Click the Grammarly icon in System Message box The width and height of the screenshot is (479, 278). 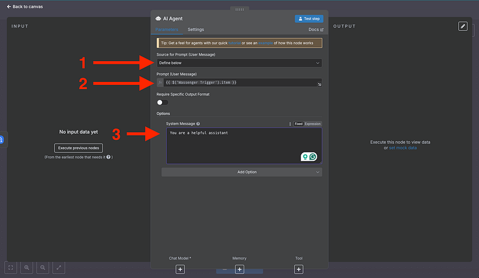pos(315,157)
